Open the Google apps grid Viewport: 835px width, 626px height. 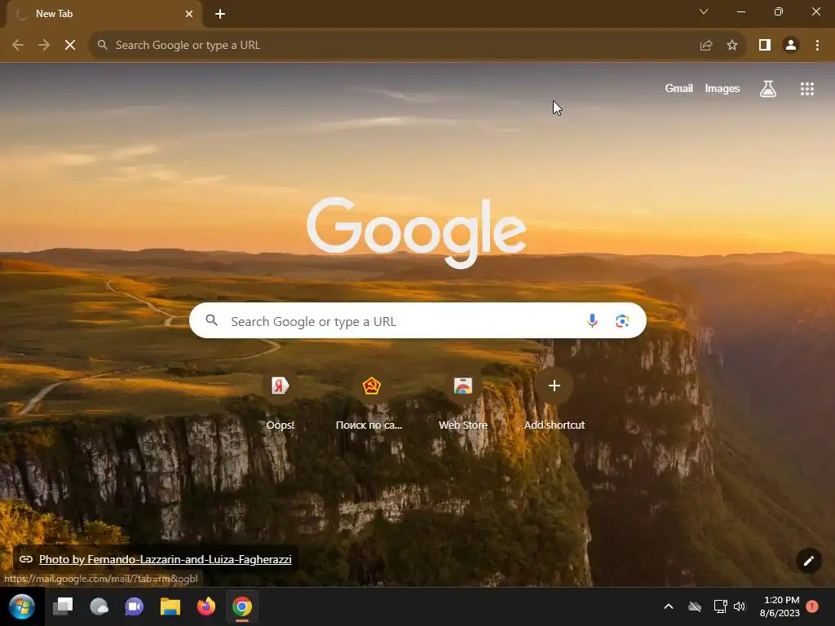[x=807, y=88]
